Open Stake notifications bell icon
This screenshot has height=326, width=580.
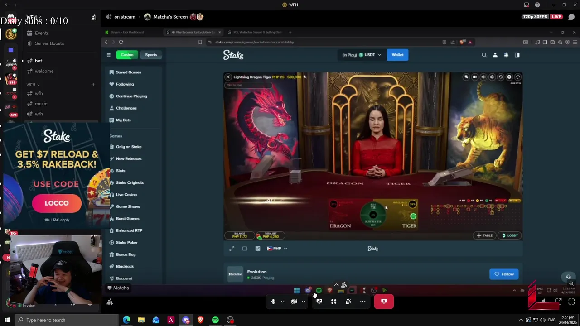coord(506,55)
